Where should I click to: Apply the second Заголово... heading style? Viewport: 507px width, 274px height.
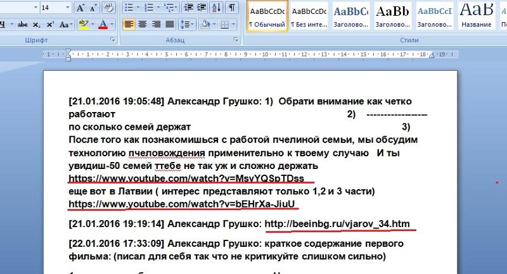click(x=392, y=16)
